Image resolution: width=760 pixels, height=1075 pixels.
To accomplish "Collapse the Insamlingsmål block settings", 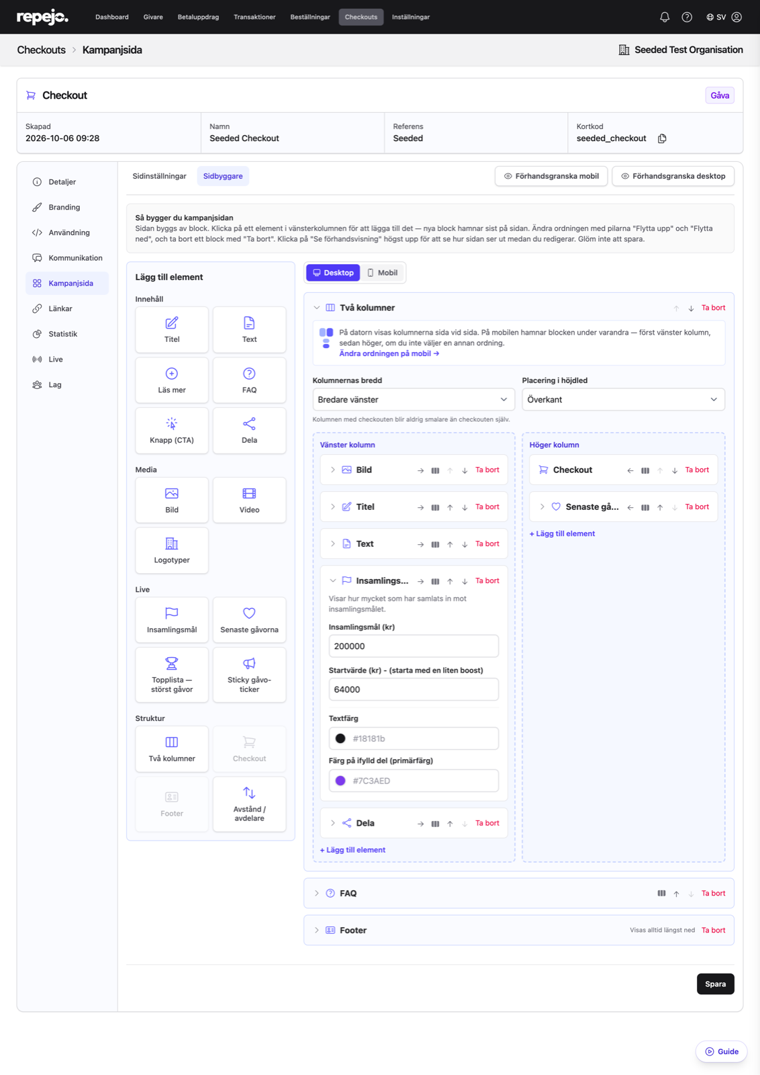I will pyautogui.click(x=333, y=580).
